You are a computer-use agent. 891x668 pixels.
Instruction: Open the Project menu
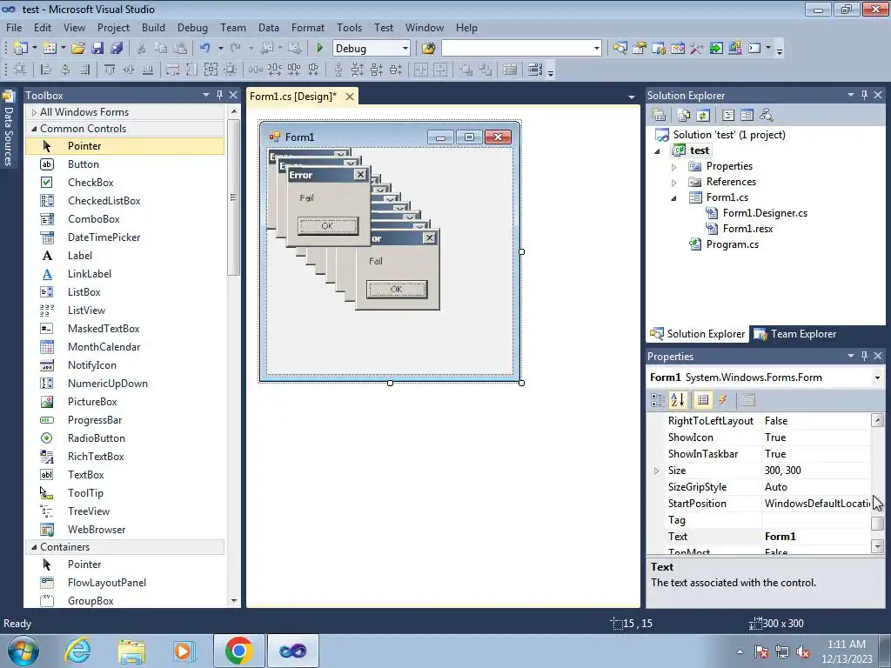[x=113, y=27]
